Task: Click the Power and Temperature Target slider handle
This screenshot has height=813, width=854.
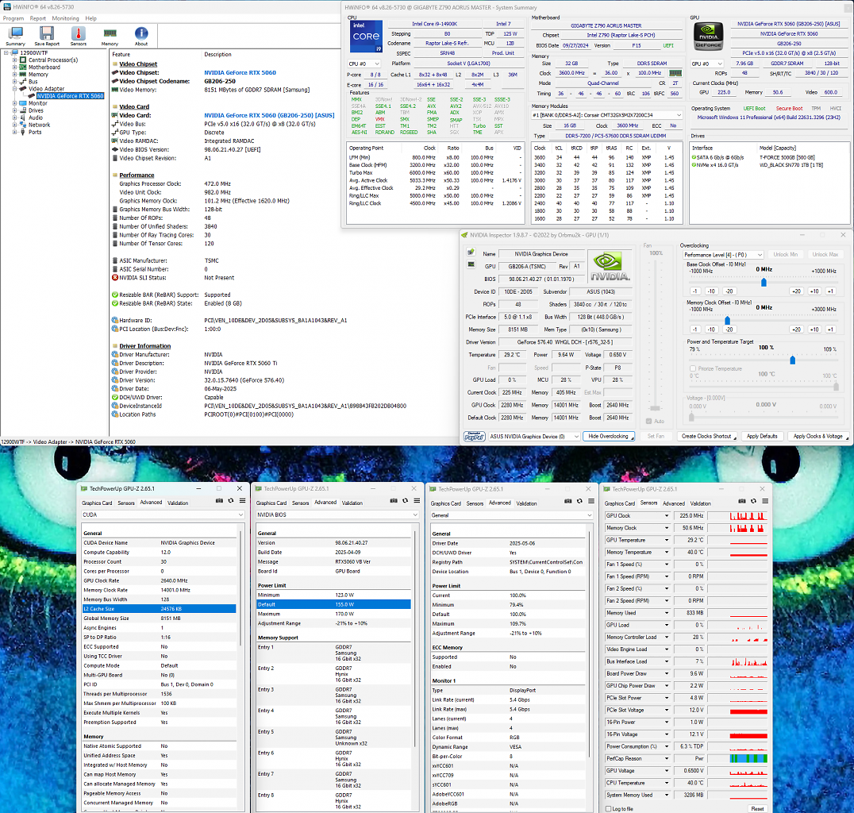Action: click(x=792, y=360)
